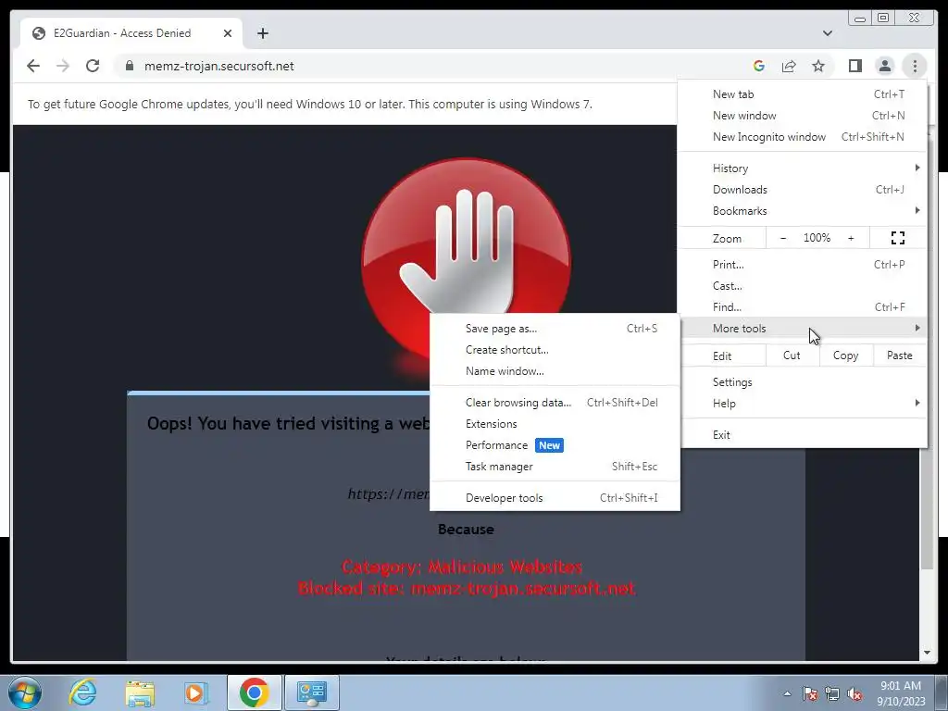The image size is (948, 711).
Task: Go back with the browser back arrow
Action: (33, 66)
